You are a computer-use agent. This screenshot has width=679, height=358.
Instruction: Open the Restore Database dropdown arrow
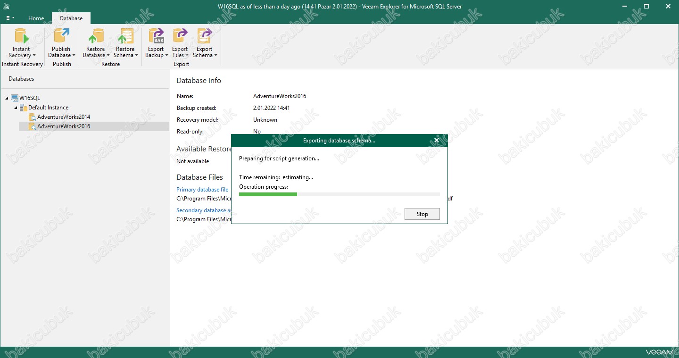[108, 56]
